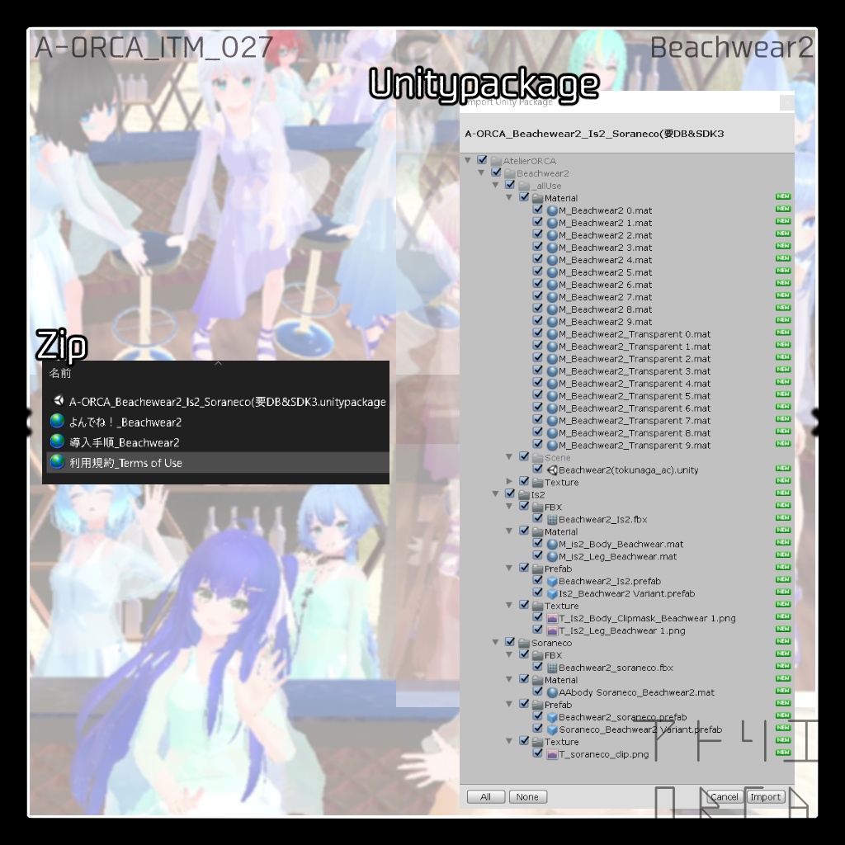Click prefab icon of Beachwear2_soraneco.prefab
This screenshot has width=845, height=845.
pyautogui.click(x=552, y=717)
